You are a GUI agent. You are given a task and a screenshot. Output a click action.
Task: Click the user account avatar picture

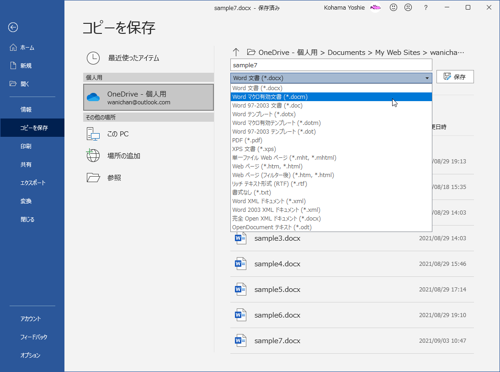tap(376, 7)
